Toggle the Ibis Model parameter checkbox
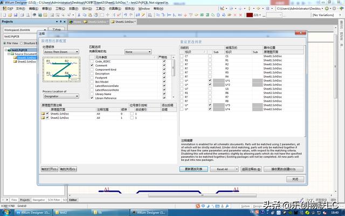The width and height of the screenshot is (345, 216). point(92,82)
